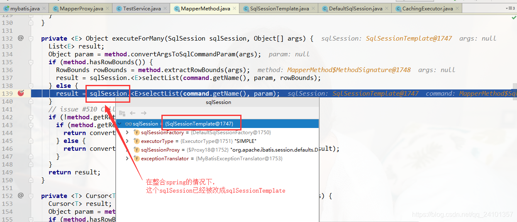Select the executorType "SIMPLE" row

point(217,141)
